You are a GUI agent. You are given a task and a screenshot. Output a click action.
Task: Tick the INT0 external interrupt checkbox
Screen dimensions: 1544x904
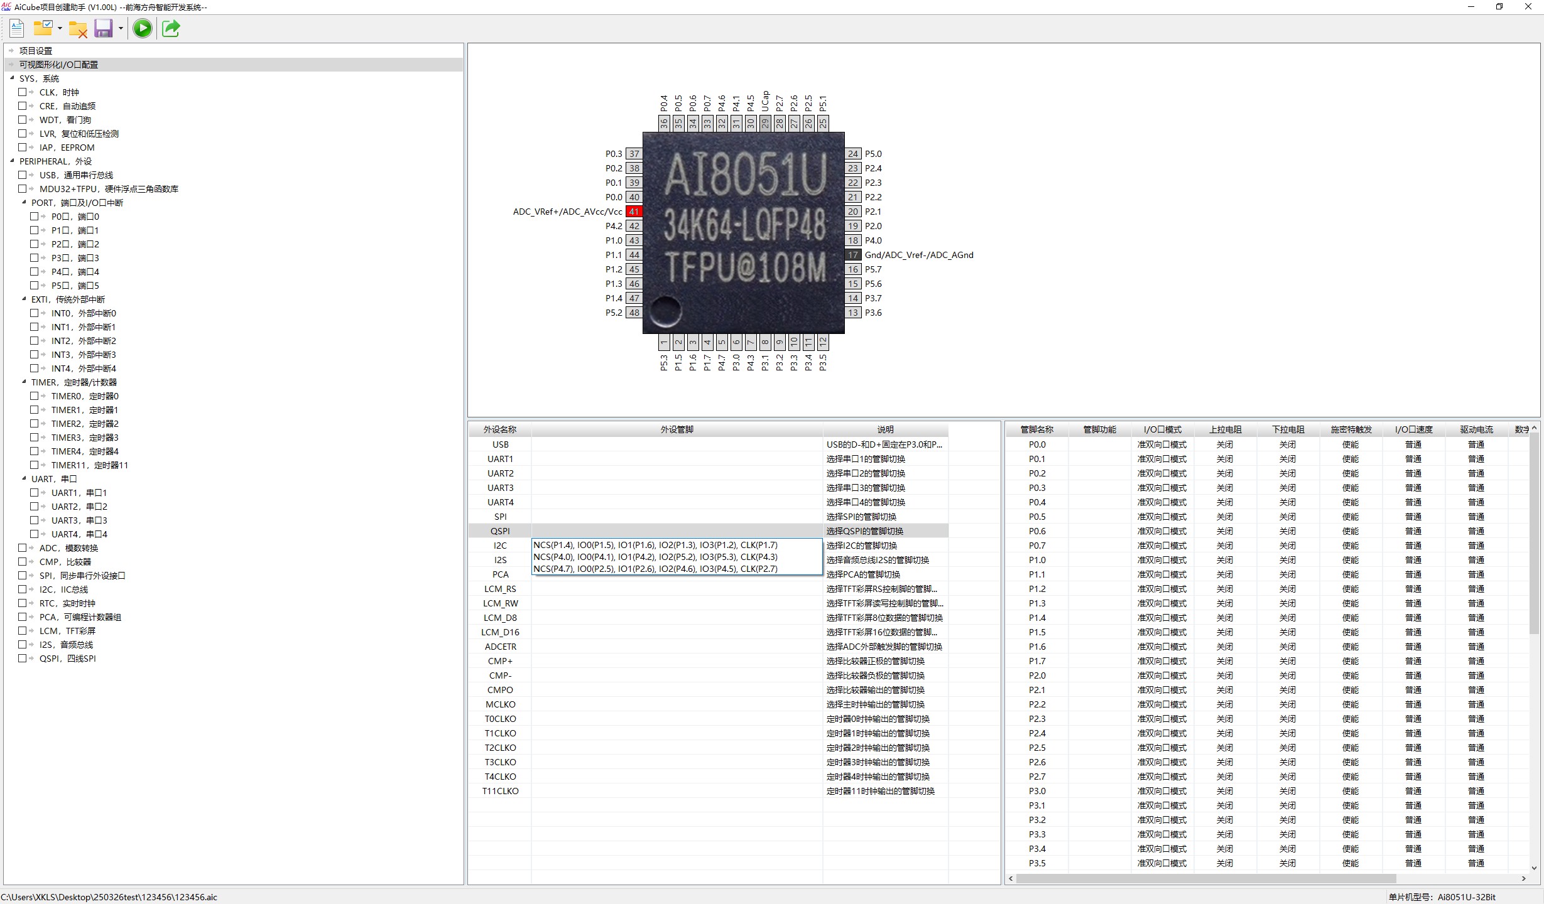pyautogui.click(x=35, y=313)
